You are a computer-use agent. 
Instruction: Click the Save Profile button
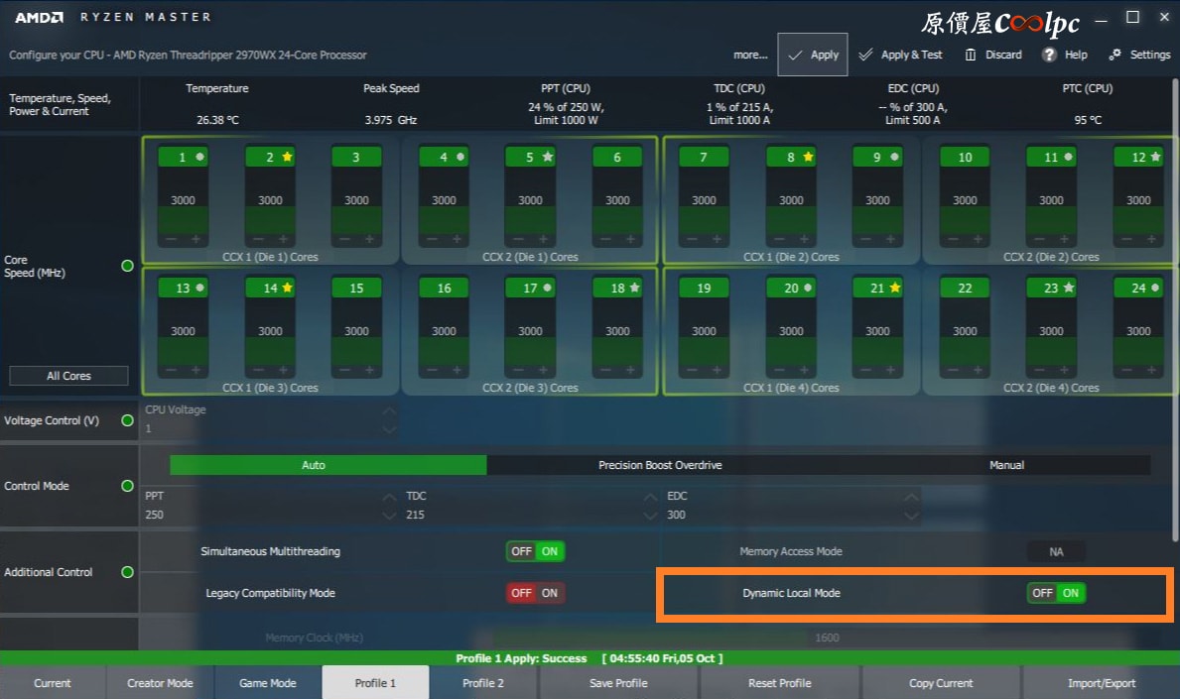(x=618, y=682)
